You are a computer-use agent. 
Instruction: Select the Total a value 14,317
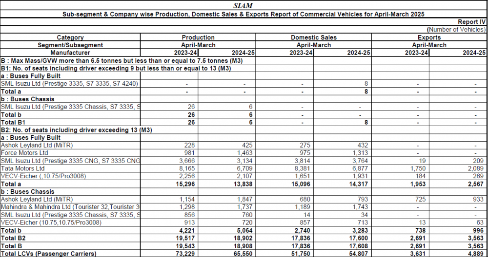coord(359,184)
